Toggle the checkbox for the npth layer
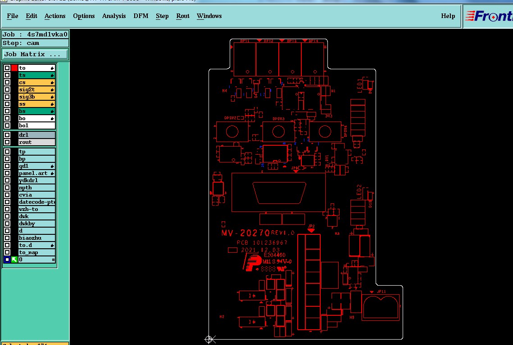The height and width of the screenshot is (345, 513). pos(7,188)
